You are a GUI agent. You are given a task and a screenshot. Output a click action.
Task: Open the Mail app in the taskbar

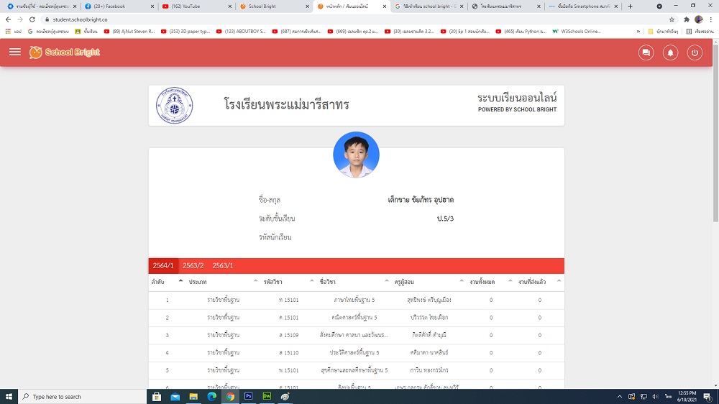[x=175, y=397]
